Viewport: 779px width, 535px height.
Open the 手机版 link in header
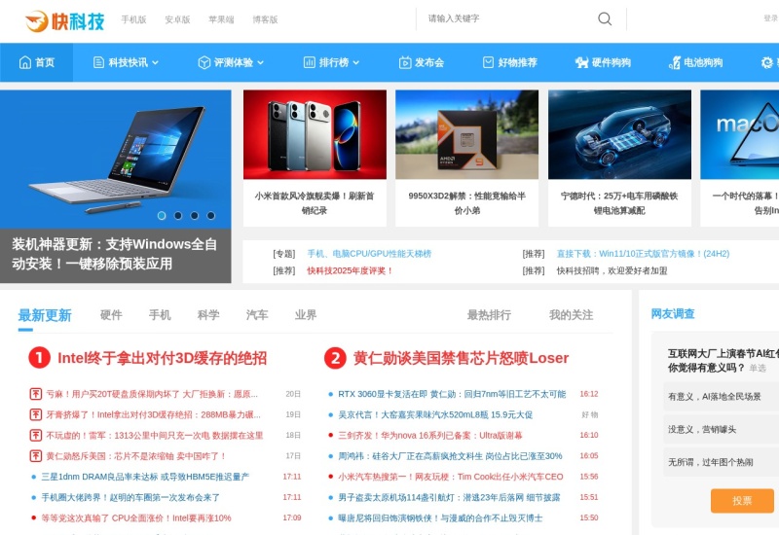pyautogui.click(x=133, y=19)
